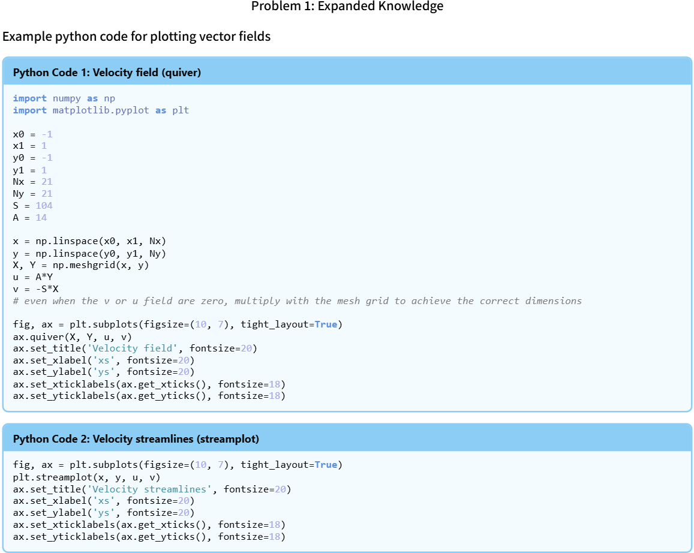Click the last set_yticklabels line in Code 2
This screenshot has height=553, width=694.
click(149, 537)
